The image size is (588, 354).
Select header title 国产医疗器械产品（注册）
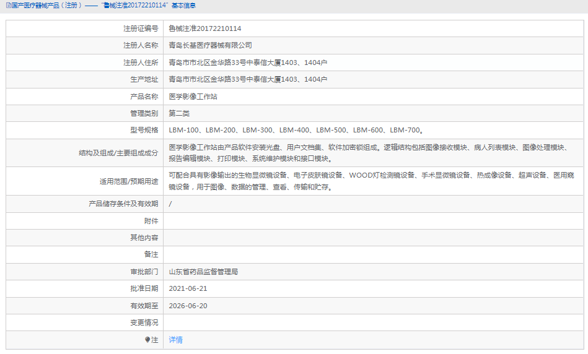[x=46, y=6]
